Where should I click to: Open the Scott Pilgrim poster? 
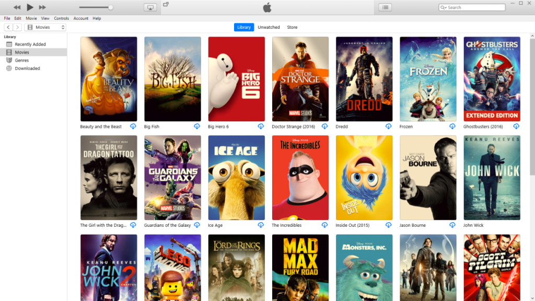click(492, 268)
